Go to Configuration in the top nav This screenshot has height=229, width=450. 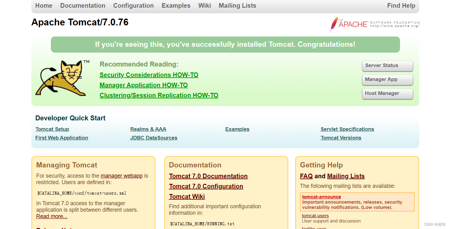point(133,6)
